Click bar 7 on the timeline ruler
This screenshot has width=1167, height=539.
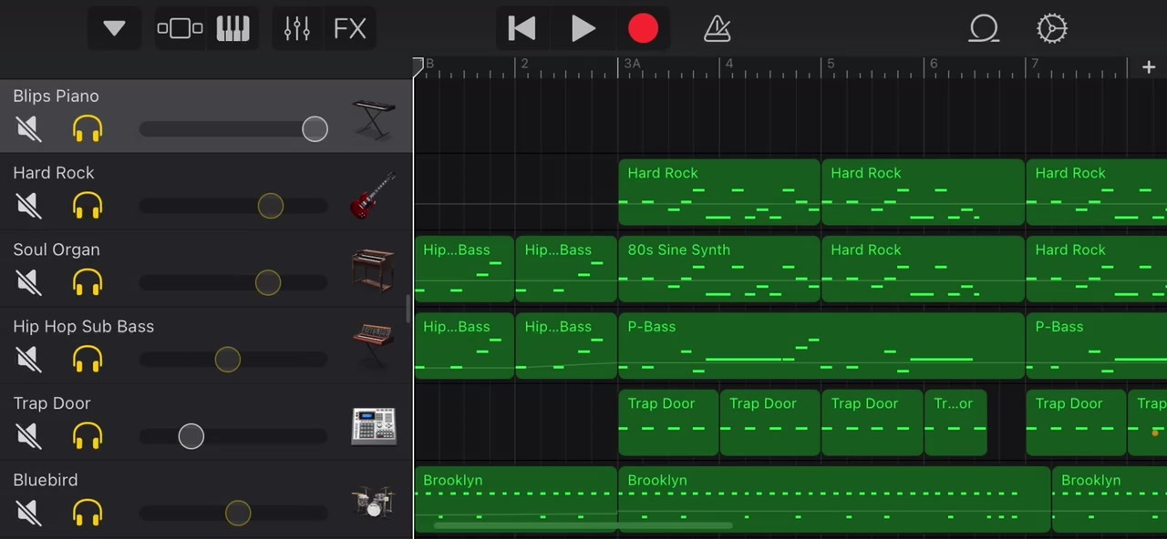(1035, 66)
